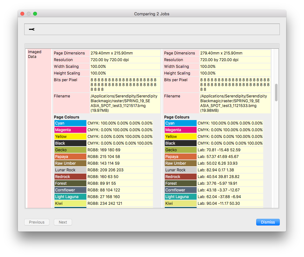Click the vertical scrollbar thumb

pyautogui.click(x=276, y=92)
